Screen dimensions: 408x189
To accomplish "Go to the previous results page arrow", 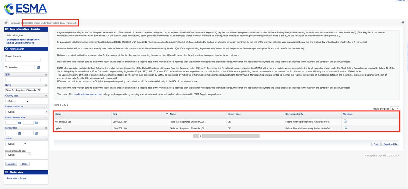I will (195, 136).
